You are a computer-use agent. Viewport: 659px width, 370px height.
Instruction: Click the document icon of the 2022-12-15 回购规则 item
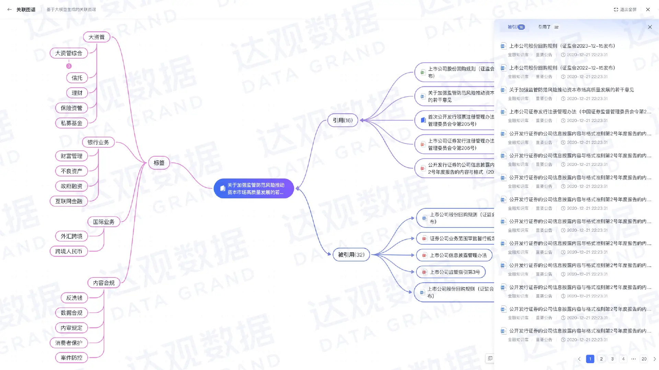tap(503, 68)
